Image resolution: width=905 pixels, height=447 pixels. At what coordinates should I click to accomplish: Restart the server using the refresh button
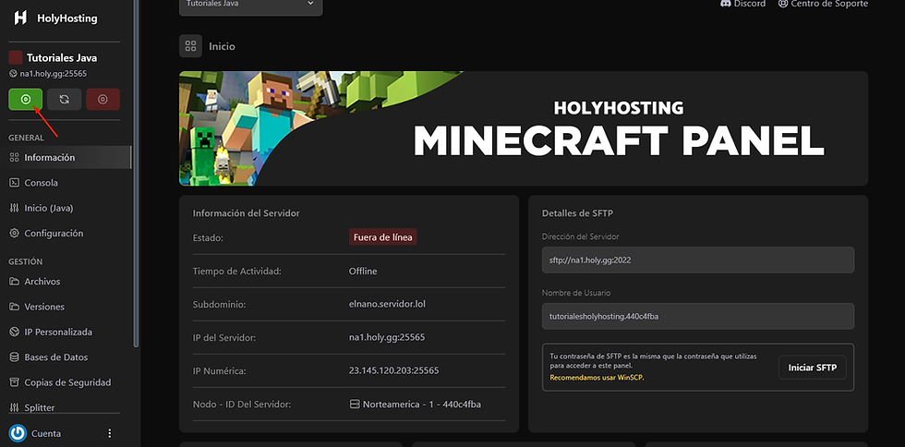point(64,100)
